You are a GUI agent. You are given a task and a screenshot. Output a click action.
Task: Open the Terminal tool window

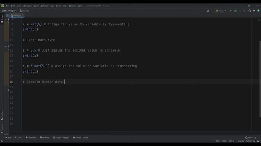44,137
